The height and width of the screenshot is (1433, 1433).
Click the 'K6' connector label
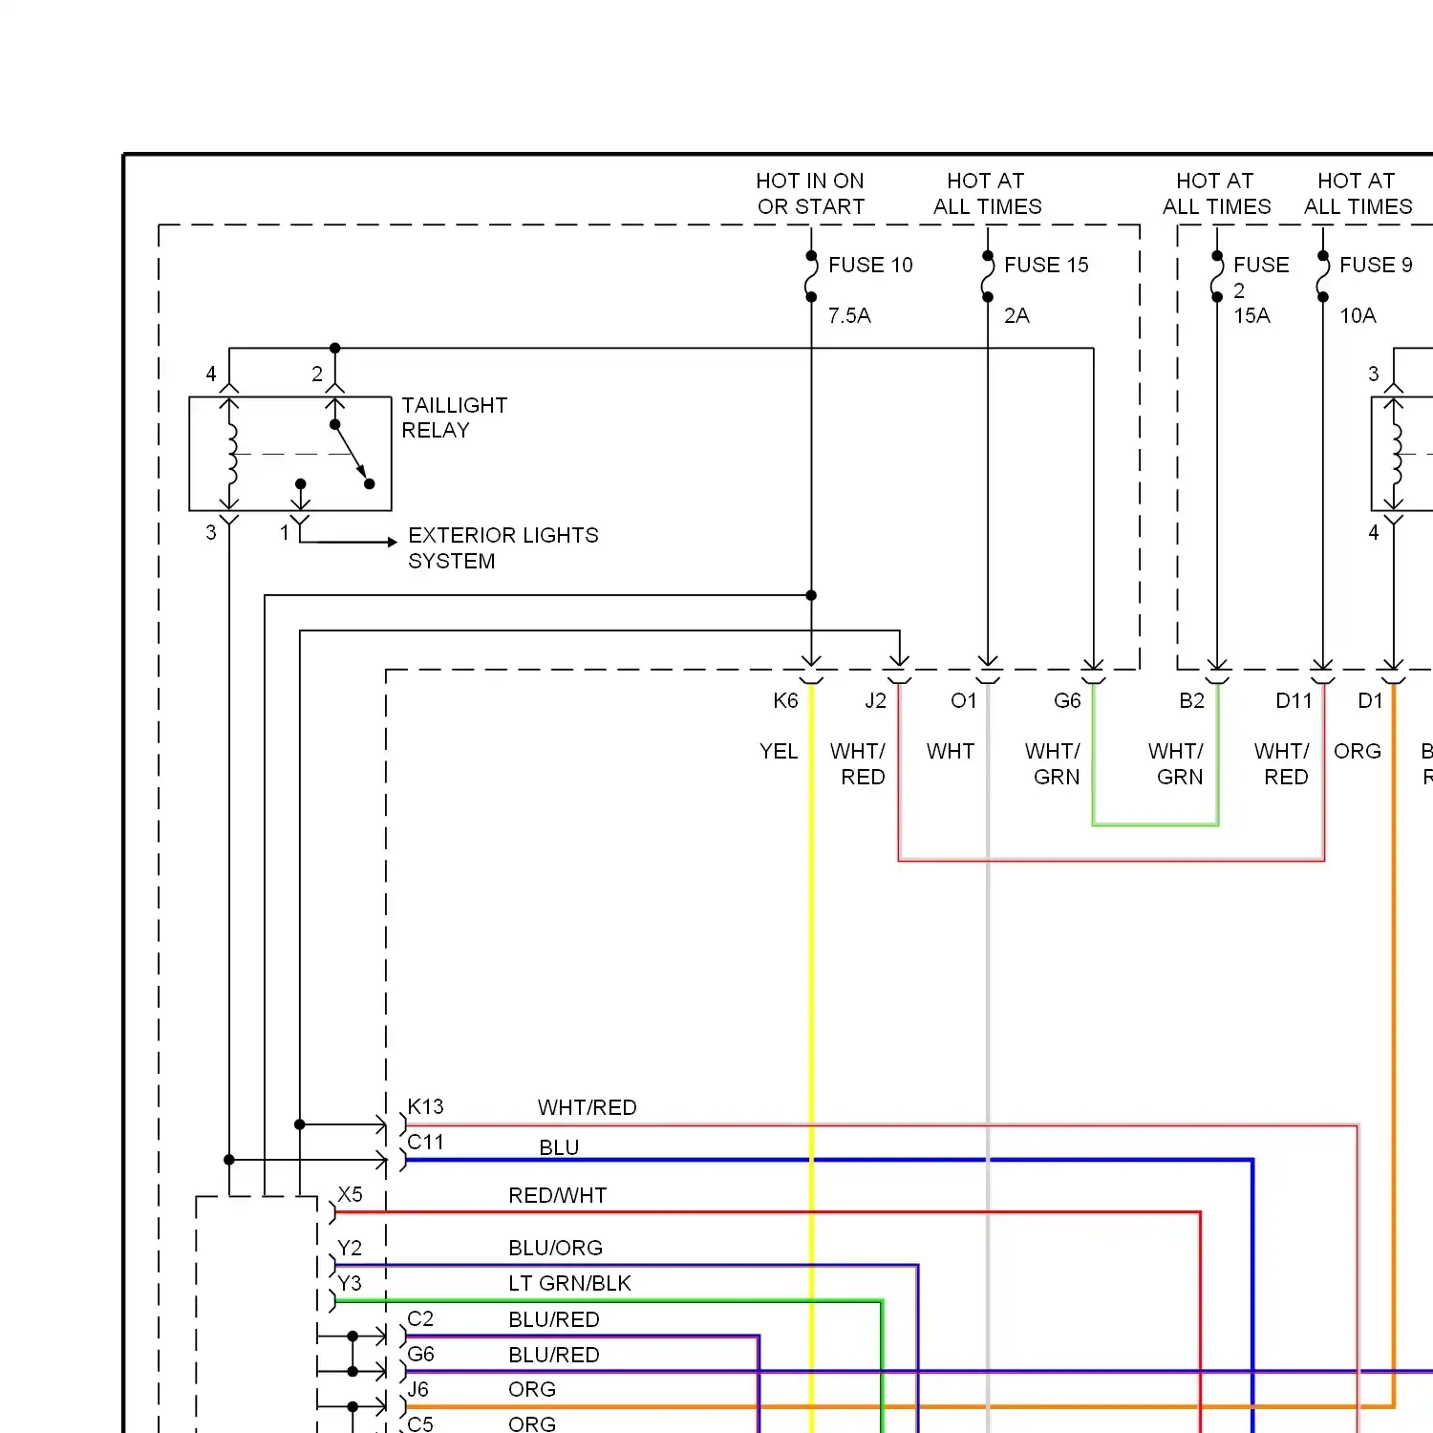785,701
